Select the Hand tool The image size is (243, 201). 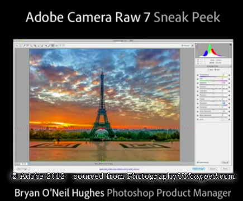coord(21,46)
